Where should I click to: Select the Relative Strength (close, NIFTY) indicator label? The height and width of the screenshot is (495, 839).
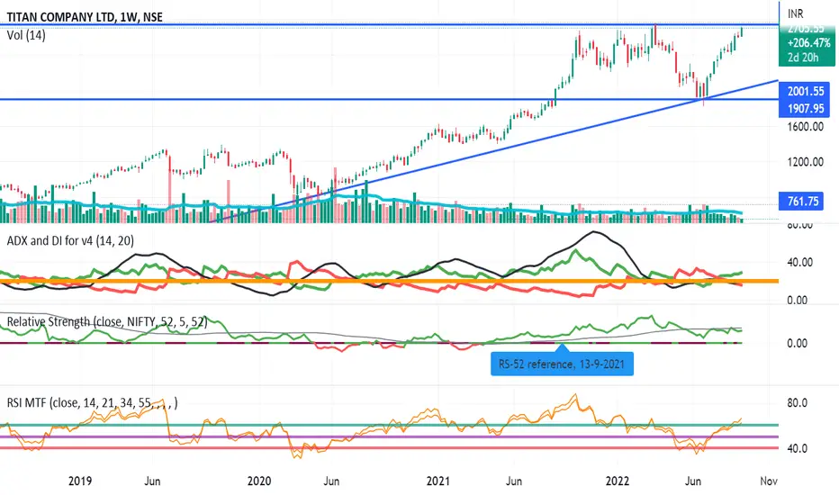[107, 321]
